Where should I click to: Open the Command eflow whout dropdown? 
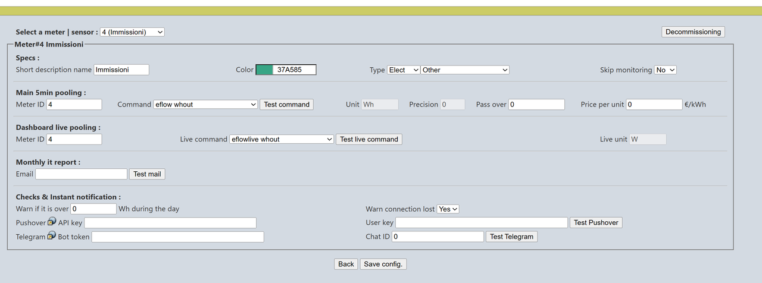[x=205, y=104]
